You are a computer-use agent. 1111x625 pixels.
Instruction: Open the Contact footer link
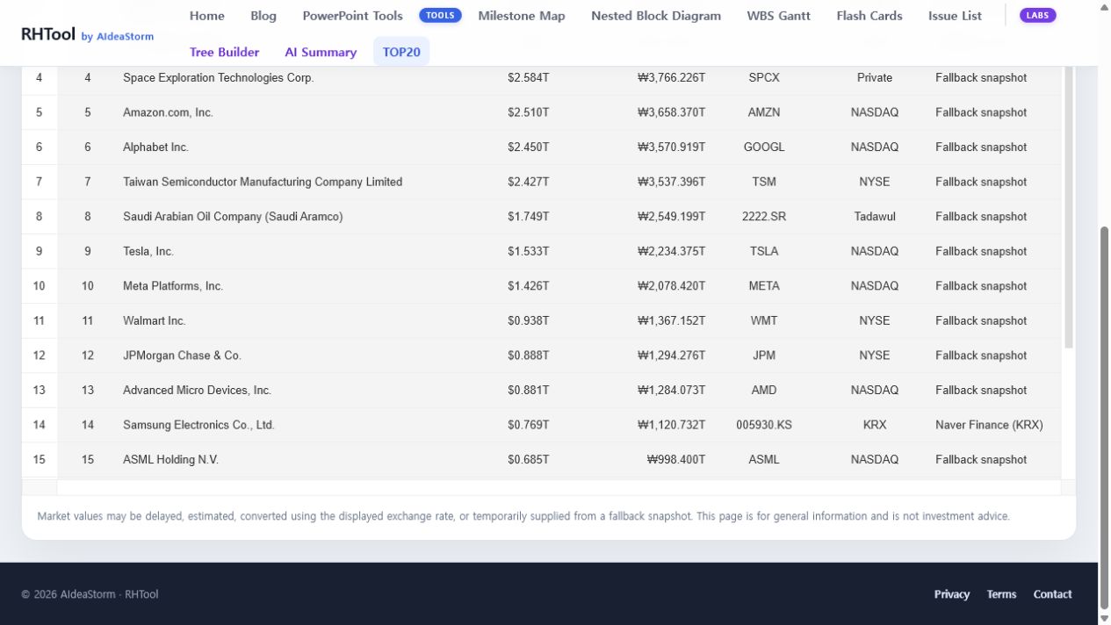[1052, 594]
